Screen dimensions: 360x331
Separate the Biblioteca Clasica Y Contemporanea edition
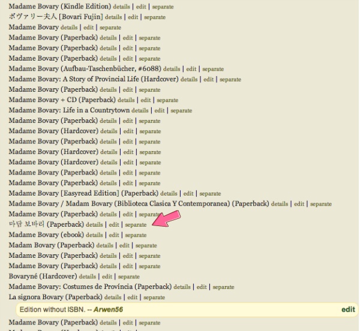[x=321, y=204]
